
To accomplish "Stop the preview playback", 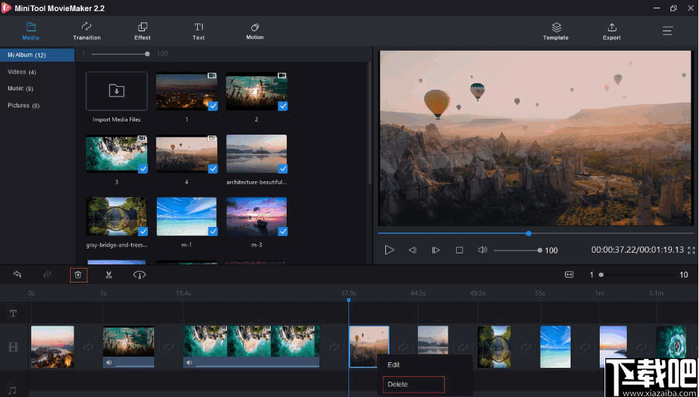I will click(459, 250).
